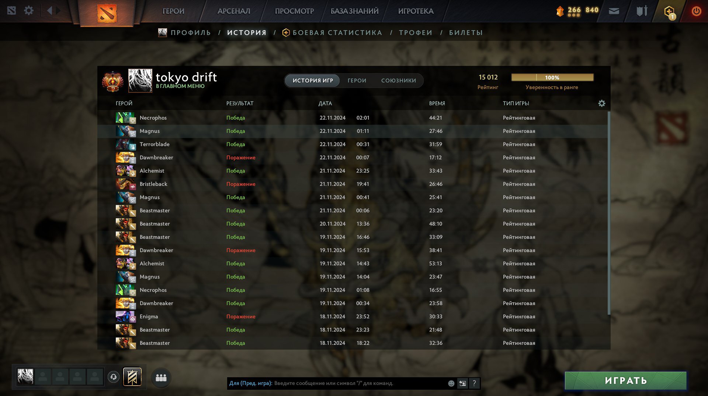This screenshot has width=708, height=396.
Task: Click the red power quit icon
Action: 696,11
